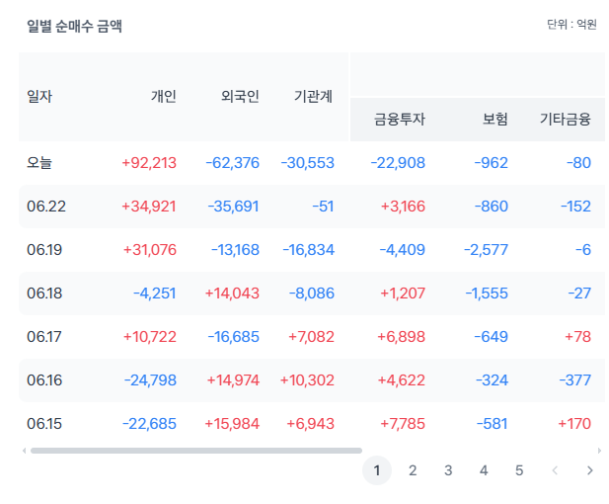Screen dimensions: 609x504
Task: Click the 일자 column header
Action: tap(39, 96)
